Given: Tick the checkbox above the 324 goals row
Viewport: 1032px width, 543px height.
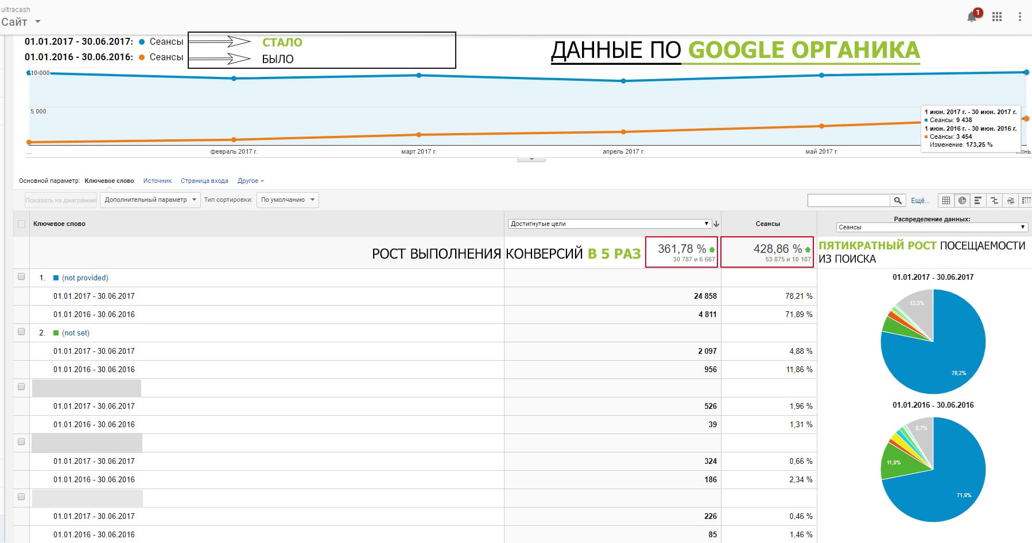Looking at the screenshot, I should [22, 442].
